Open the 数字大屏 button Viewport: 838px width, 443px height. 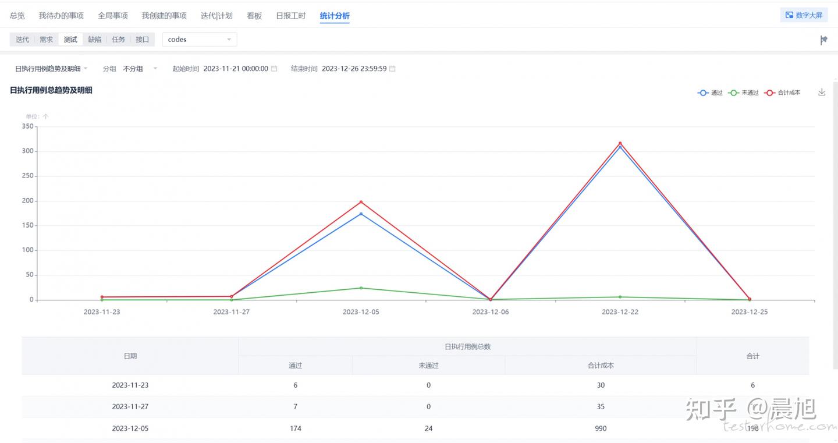(804, 15)
